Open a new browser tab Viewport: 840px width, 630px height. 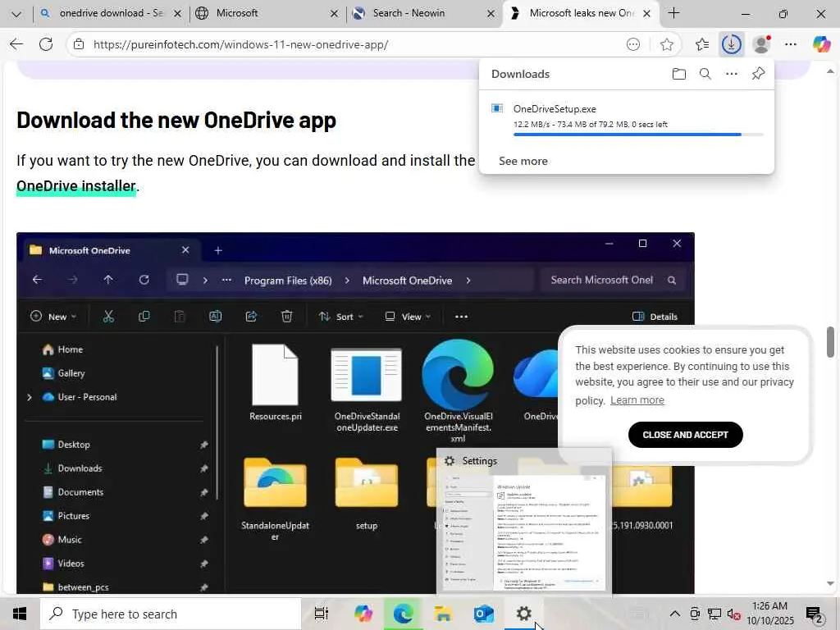pos(674,13)
